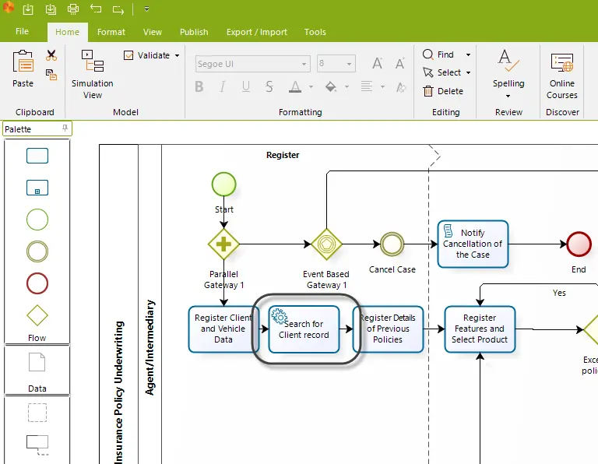Open Online Courses

(x=561, y=76)
